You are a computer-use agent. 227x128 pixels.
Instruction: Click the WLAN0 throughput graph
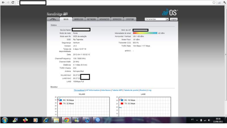click(x=83, y=107)
